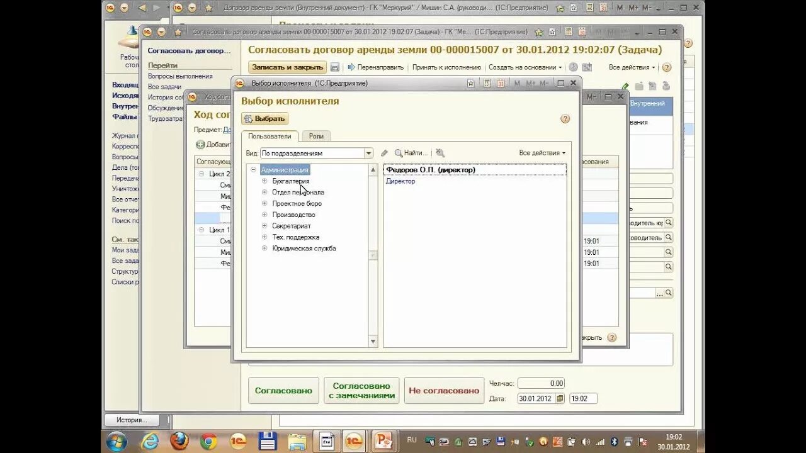This screenshot has height=453, width=806.
Task: Click Согласовано с замечаниями button
Action: pyautogui.click(x=361, y=391)
